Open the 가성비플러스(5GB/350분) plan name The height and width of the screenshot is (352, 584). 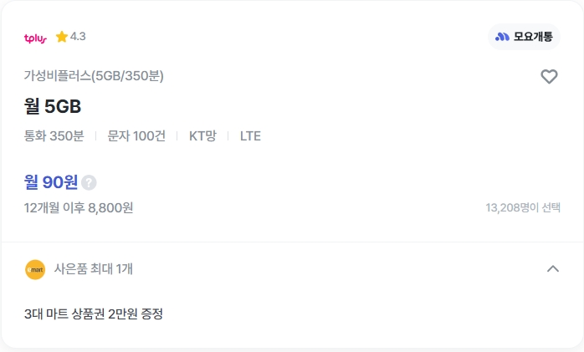[x=94, y=76]
